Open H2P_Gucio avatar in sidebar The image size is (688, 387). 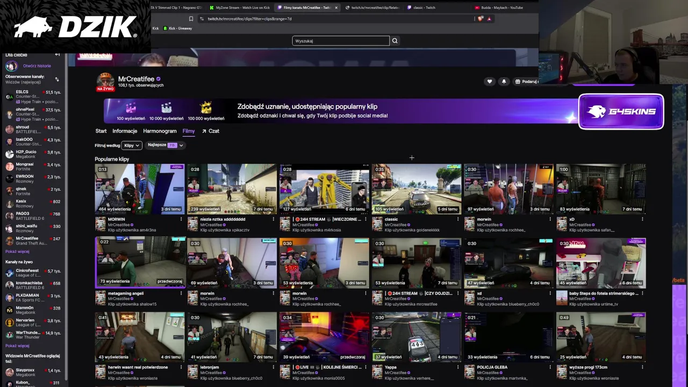10,154
